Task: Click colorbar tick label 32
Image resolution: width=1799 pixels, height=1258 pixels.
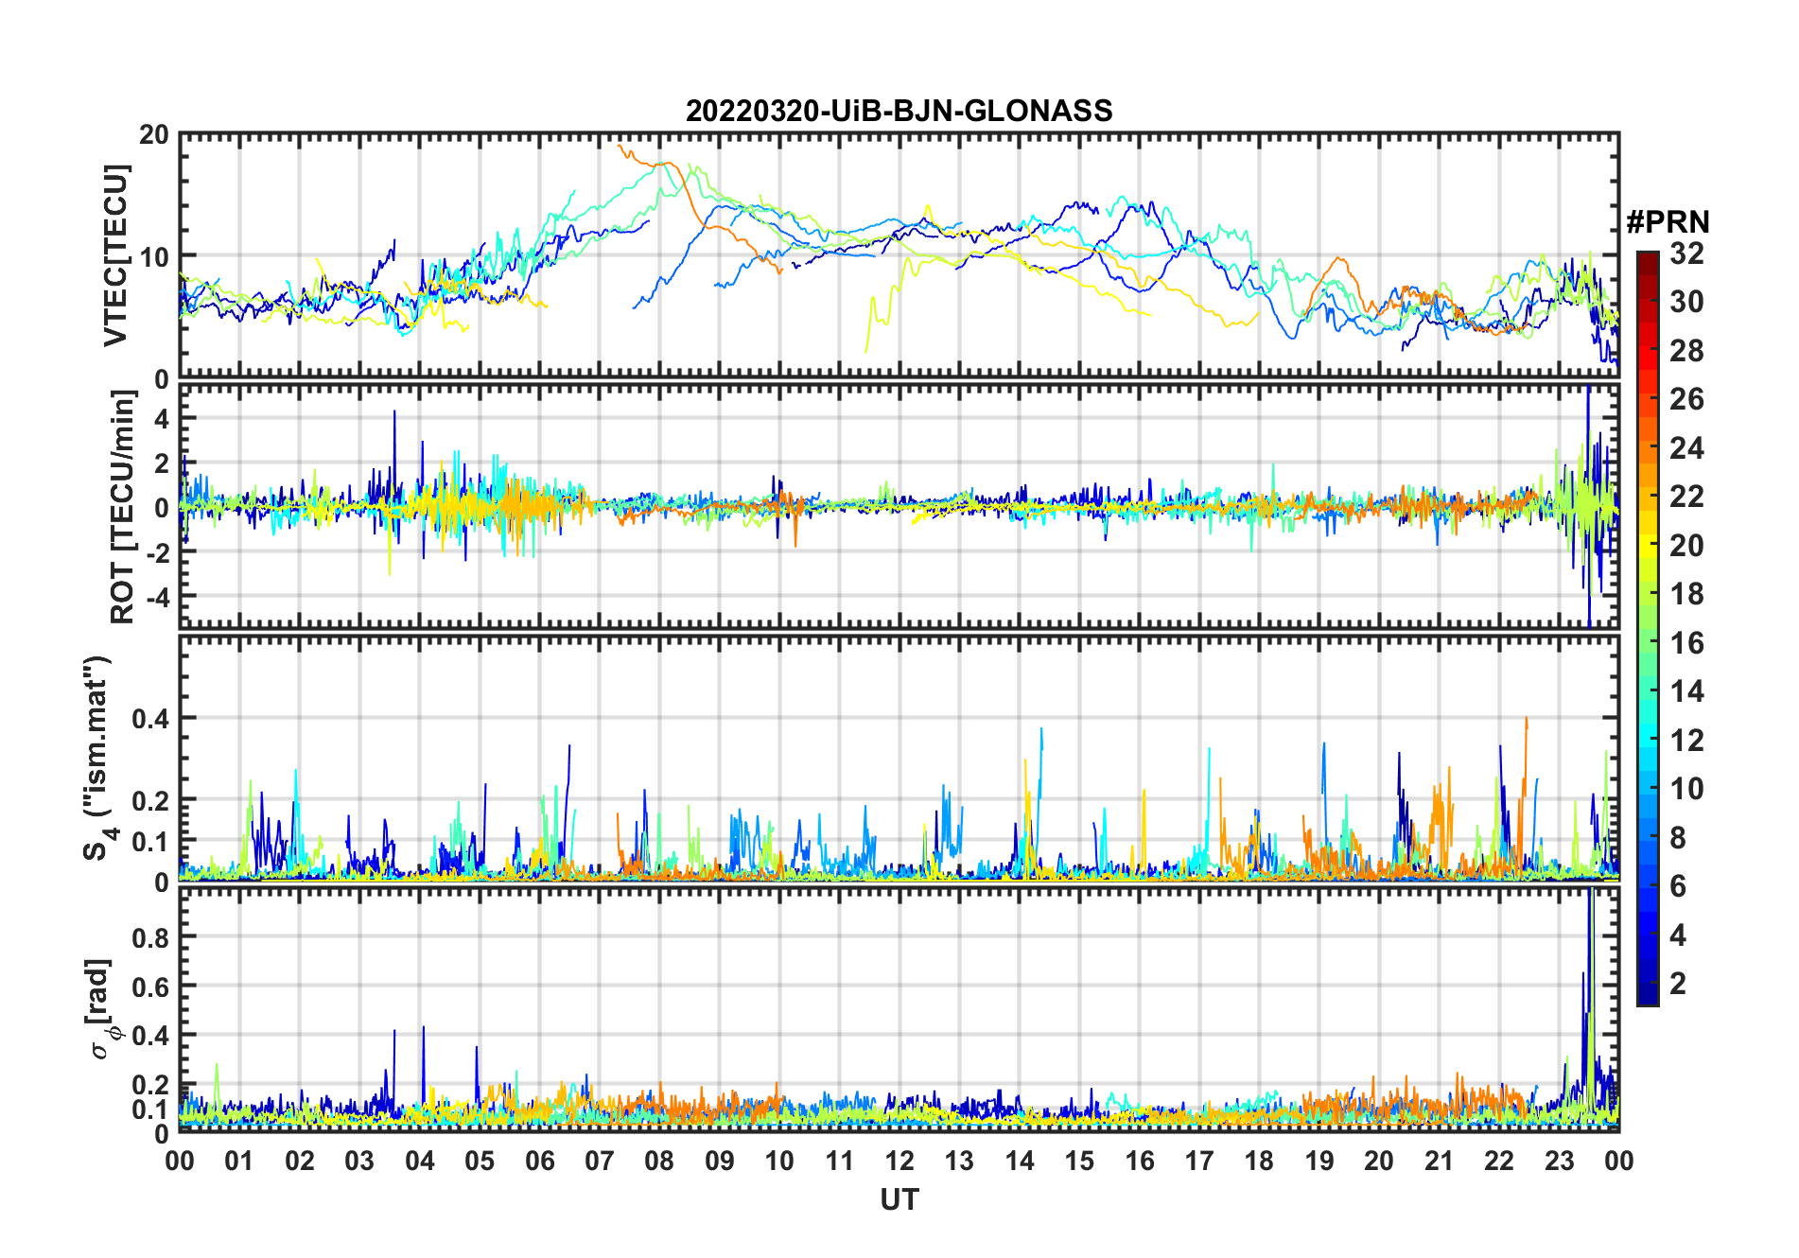Action: (1686, 253)
